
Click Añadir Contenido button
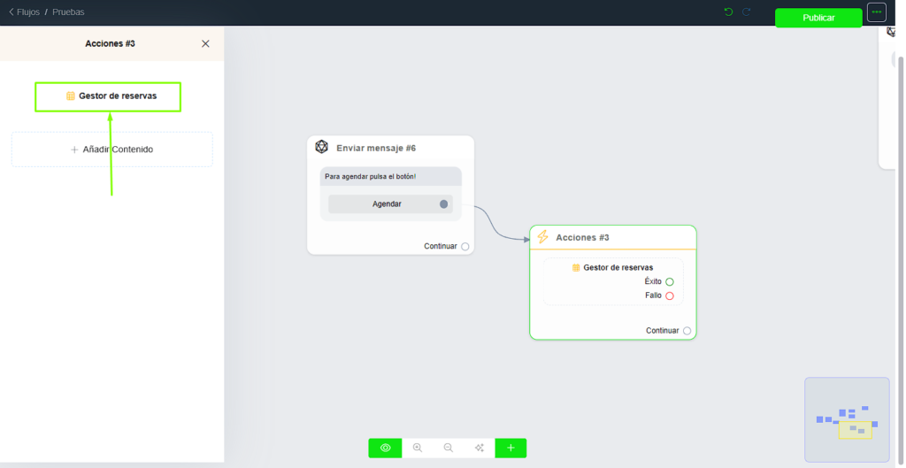pos(112,150)
